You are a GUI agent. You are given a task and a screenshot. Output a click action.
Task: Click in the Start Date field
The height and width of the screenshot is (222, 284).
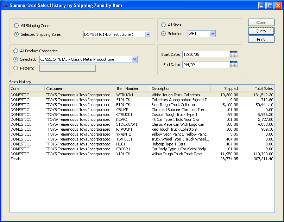point(206,54)
